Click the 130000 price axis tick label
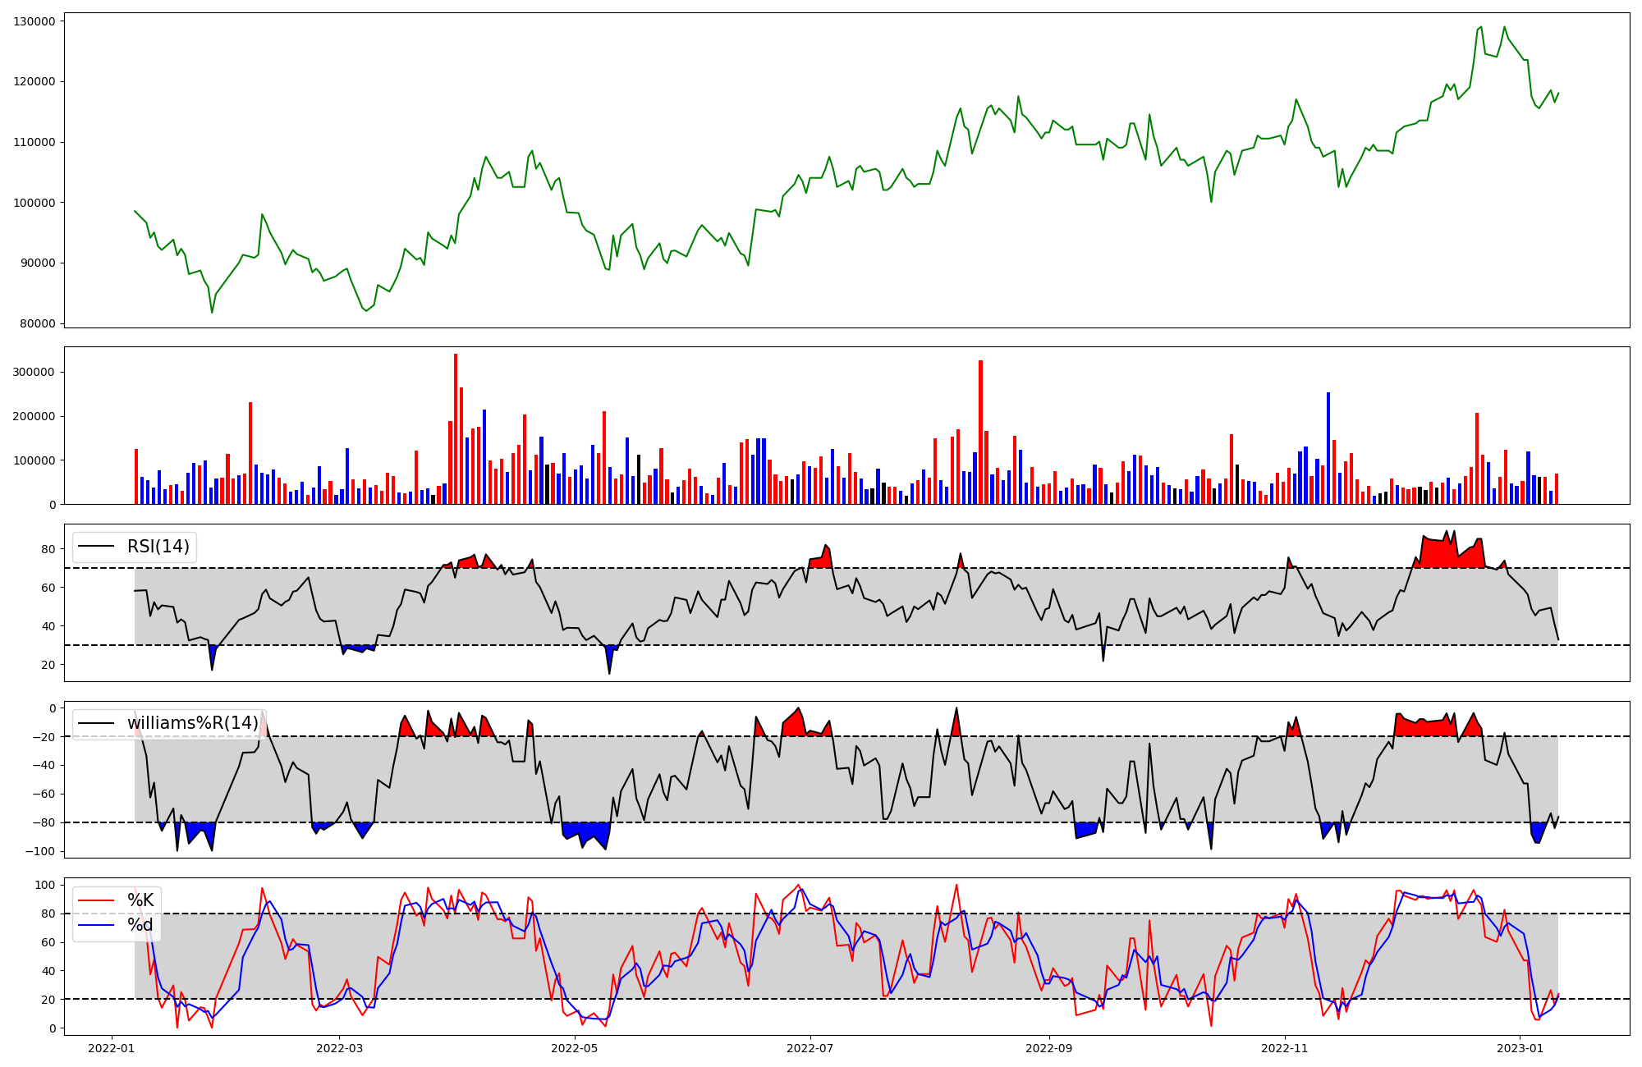1642x1067 pixels. click(x=34, y=21)
